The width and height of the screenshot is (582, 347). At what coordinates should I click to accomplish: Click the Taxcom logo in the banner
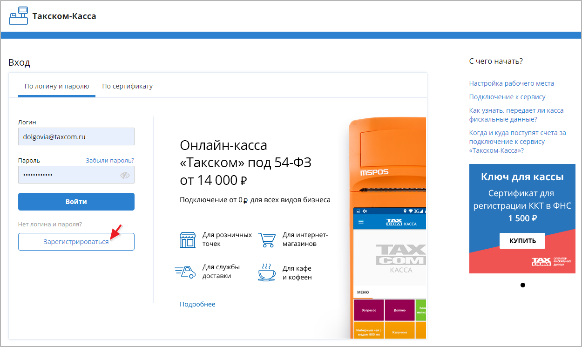coord(541,262)
